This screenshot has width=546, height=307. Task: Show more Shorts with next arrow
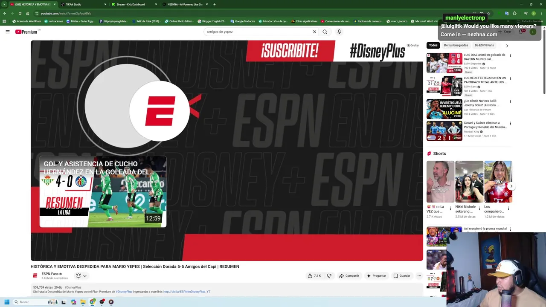point(511,186)
